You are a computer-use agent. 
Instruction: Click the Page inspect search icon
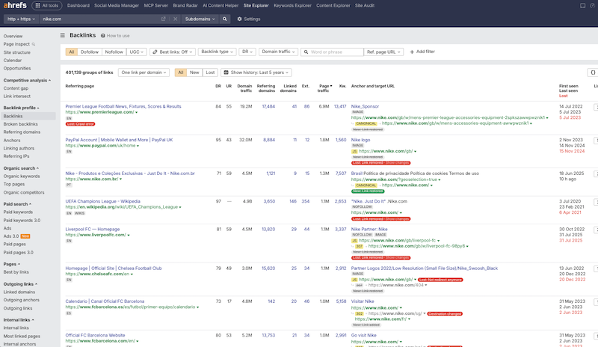33,44
